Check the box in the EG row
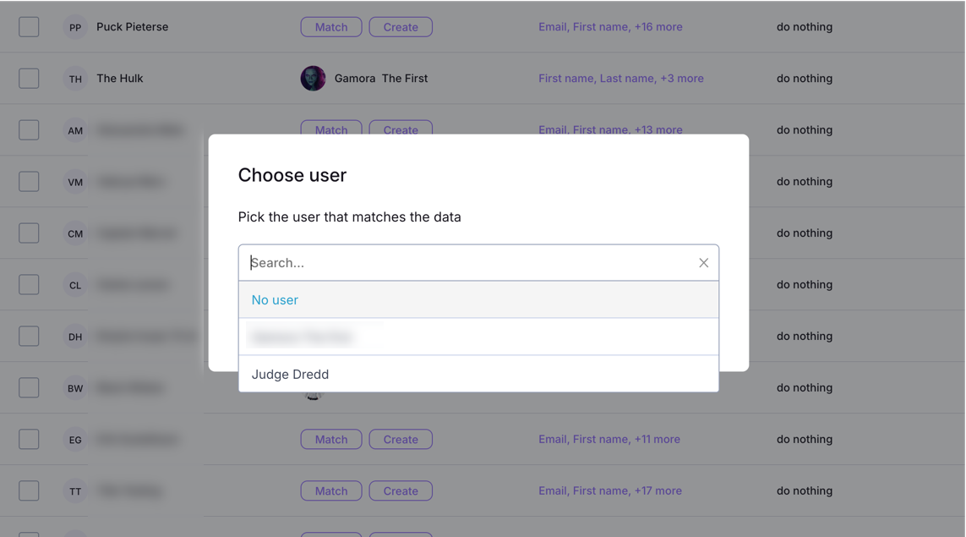Screen dimensions: 966x537 [x=29, y=440]
